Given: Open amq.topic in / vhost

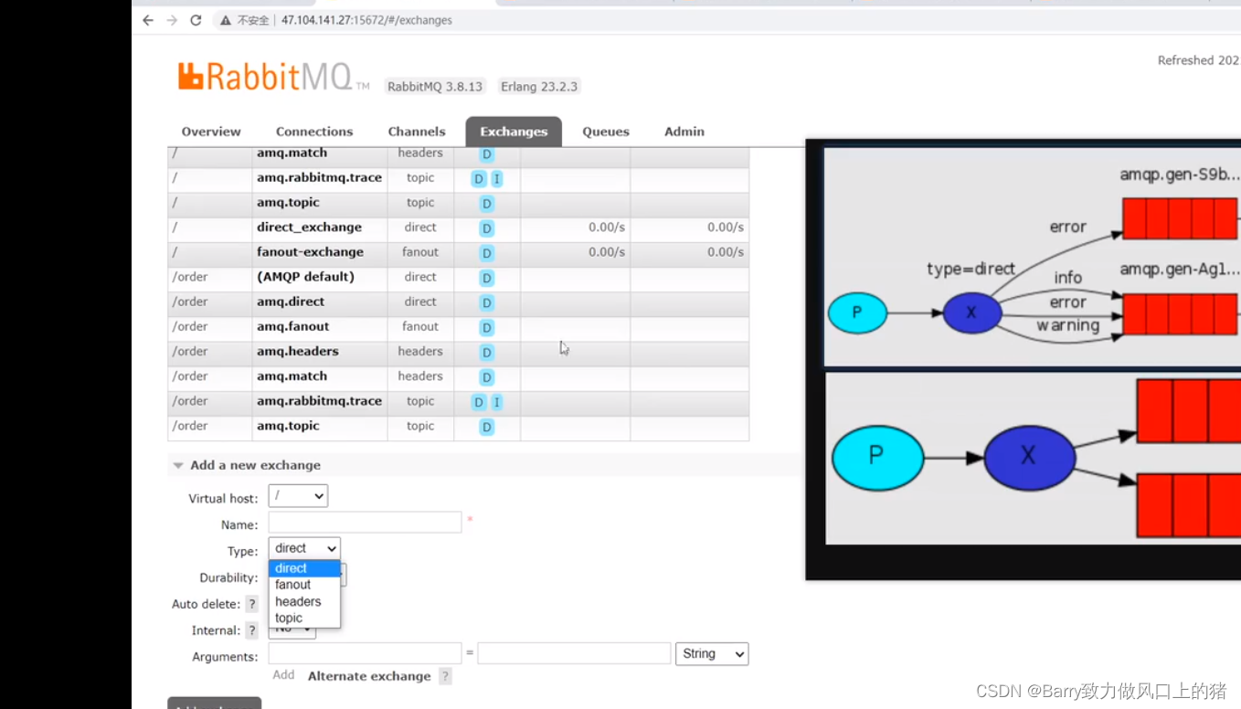Looking at the screenshot, I should coord(288,203).
